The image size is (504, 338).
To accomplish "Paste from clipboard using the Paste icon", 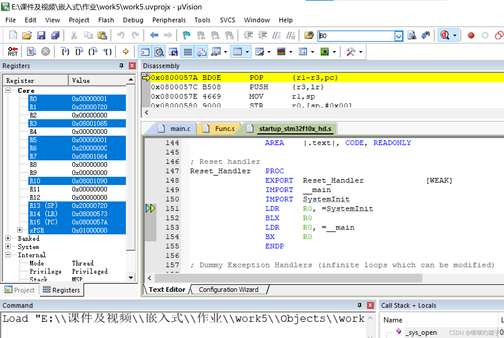I will pos(102,36).
